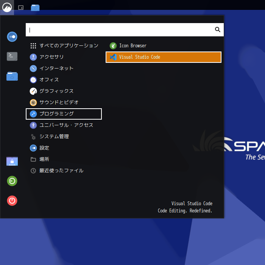This screenshot has width=265, height=265.
Task: Open the home folder in top panel
Action: pyautogui.click(x=35, y=8)
